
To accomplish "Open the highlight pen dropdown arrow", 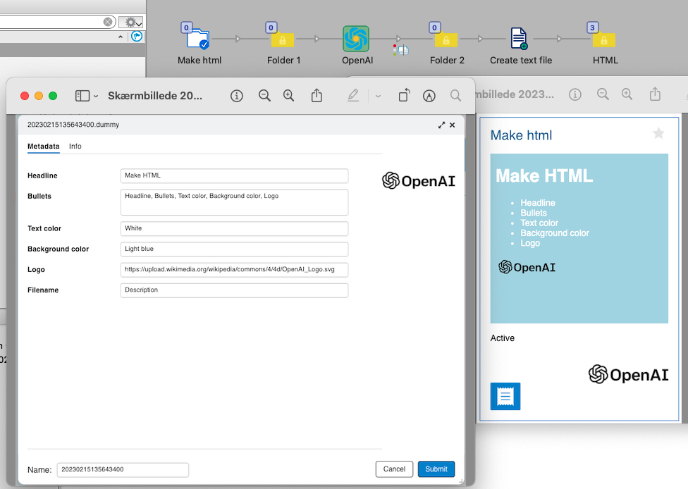I will tap(378, 97).
